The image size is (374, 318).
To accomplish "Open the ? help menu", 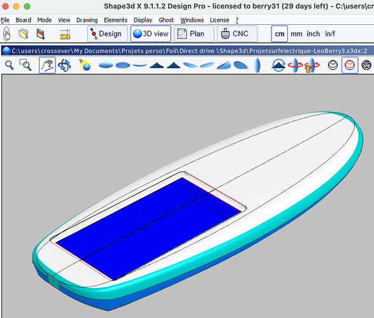I will [x=237, y=20].
